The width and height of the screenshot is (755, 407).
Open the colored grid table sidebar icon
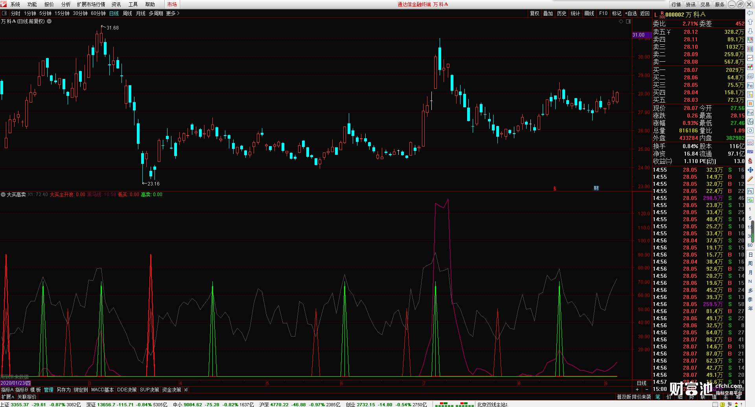pyautogui.click(x=750, y=49)
